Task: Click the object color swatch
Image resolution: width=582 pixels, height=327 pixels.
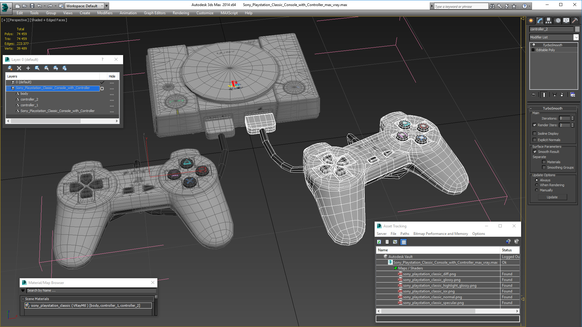Action: click(577, 29)
